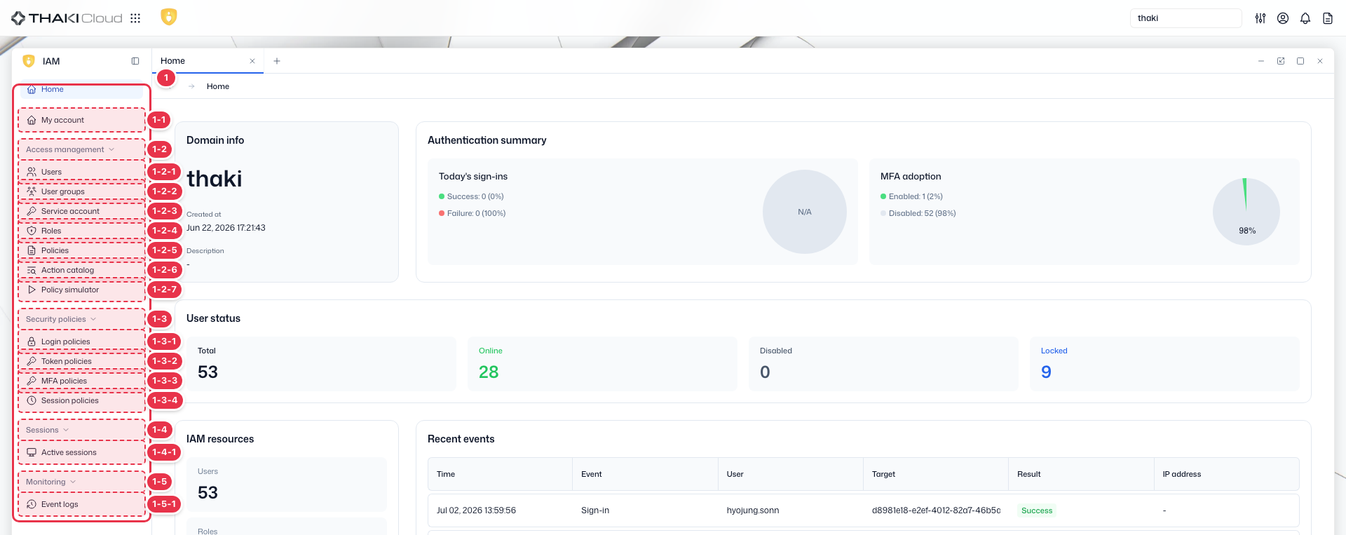This screenshot has height=535, width=1346.
Task: Open Action catalog
Action: (81, 270)
